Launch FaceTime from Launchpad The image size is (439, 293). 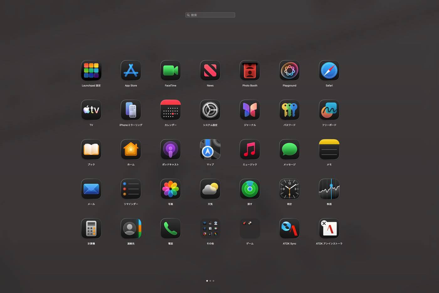[171, 71]
